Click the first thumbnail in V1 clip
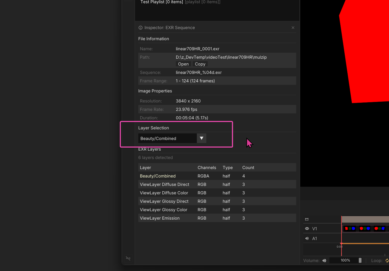The image size is (389, 271). pyautogui.click(x=350, y=229)
